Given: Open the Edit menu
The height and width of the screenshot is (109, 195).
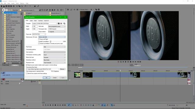Looking at the screenshot, I should coord(5,3).
